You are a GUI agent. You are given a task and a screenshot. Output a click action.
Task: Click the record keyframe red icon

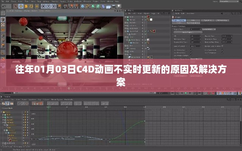coord(209,93)
